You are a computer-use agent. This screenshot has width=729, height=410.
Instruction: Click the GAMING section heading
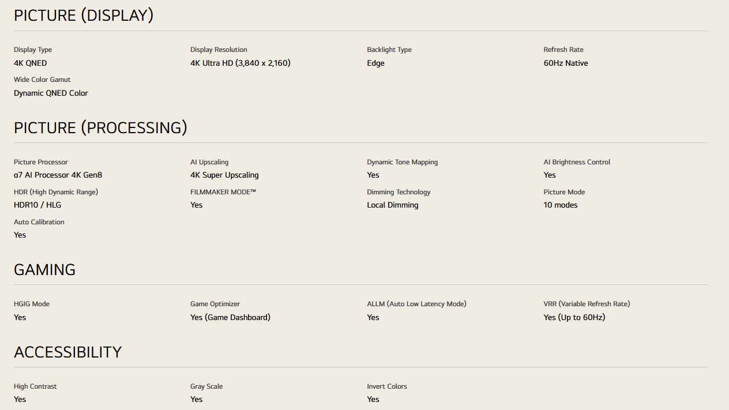44,269
